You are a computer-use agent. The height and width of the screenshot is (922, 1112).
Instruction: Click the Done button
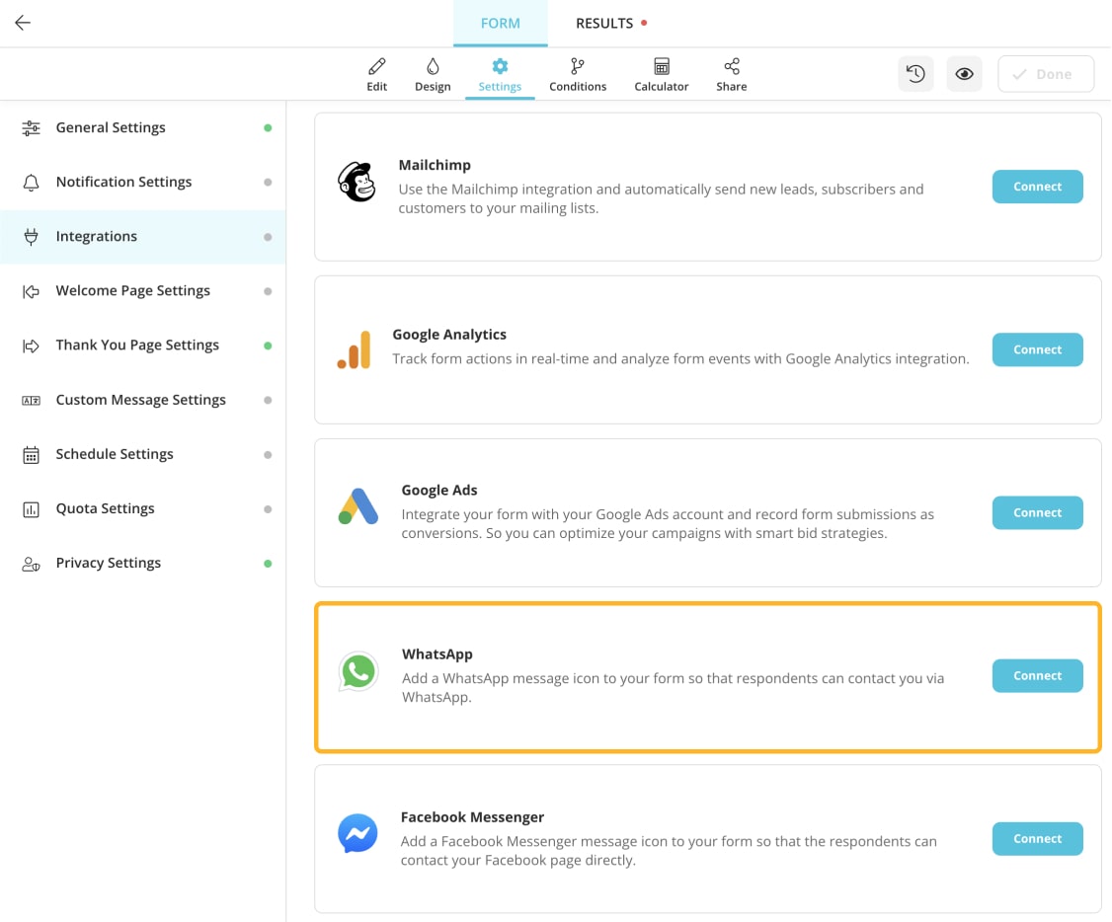coord(1045,73)
